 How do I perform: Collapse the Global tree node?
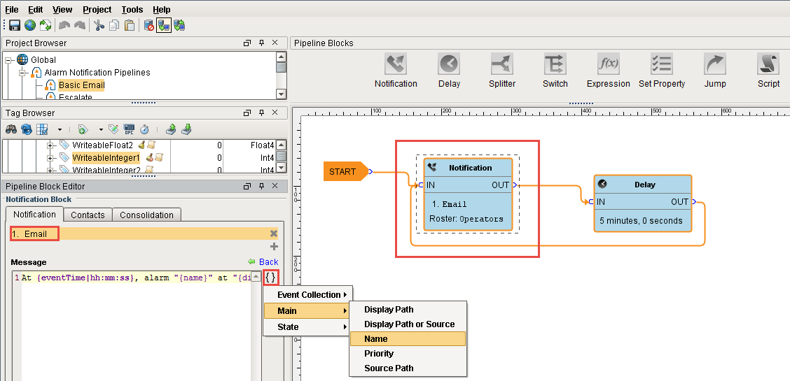[x=9, y=60]
